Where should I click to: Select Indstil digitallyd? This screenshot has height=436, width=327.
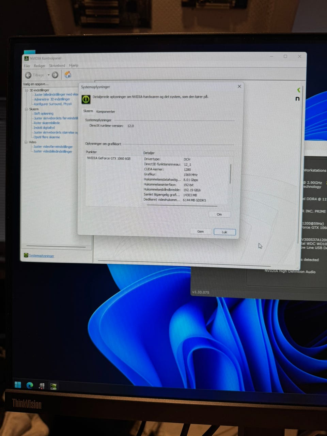(44, 128)
